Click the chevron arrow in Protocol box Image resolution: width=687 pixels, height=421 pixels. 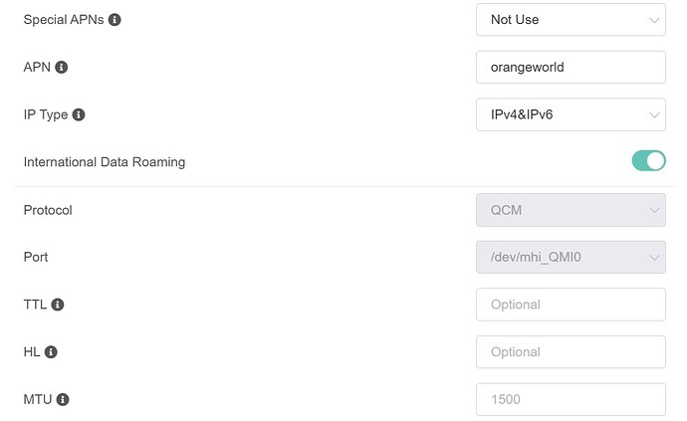[x=654, y=210]
